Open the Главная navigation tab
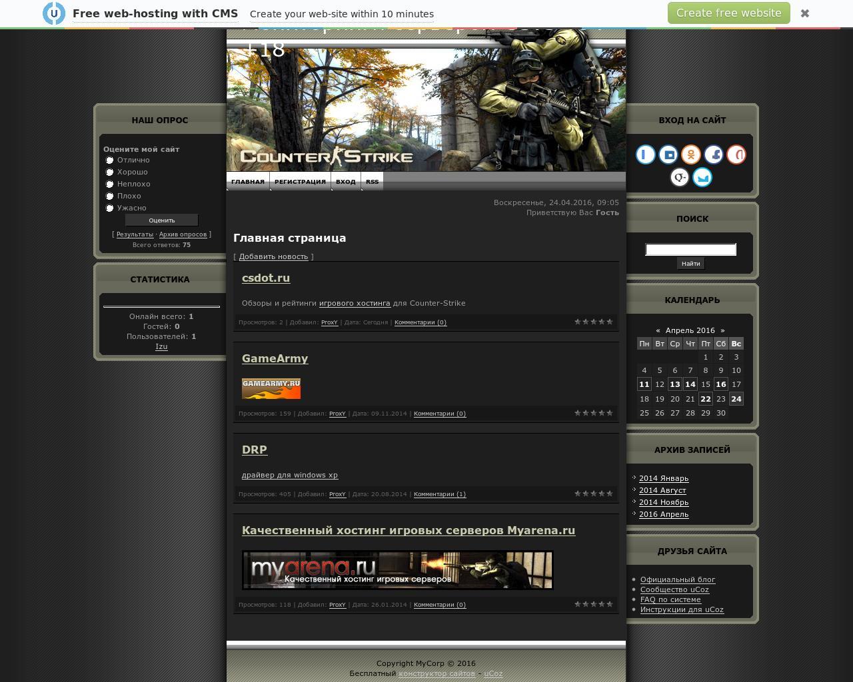Viewport: 853px width, 682px height. 248,181
